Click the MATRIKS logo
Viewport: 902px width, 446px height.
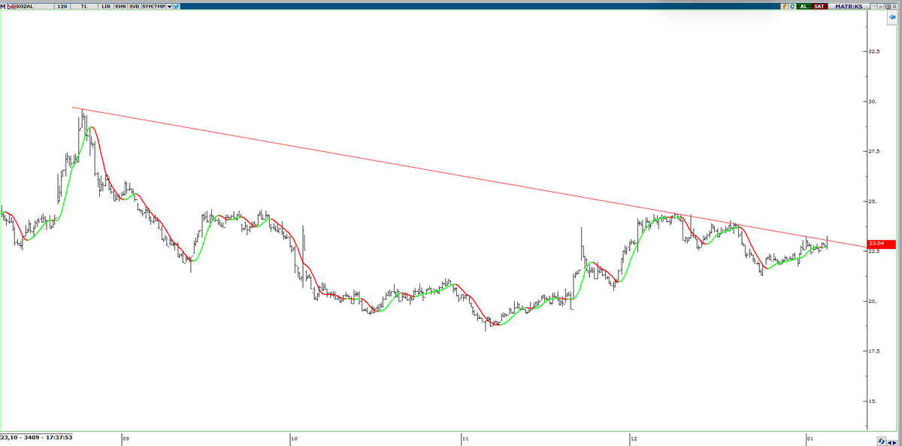tap(849, 5)
